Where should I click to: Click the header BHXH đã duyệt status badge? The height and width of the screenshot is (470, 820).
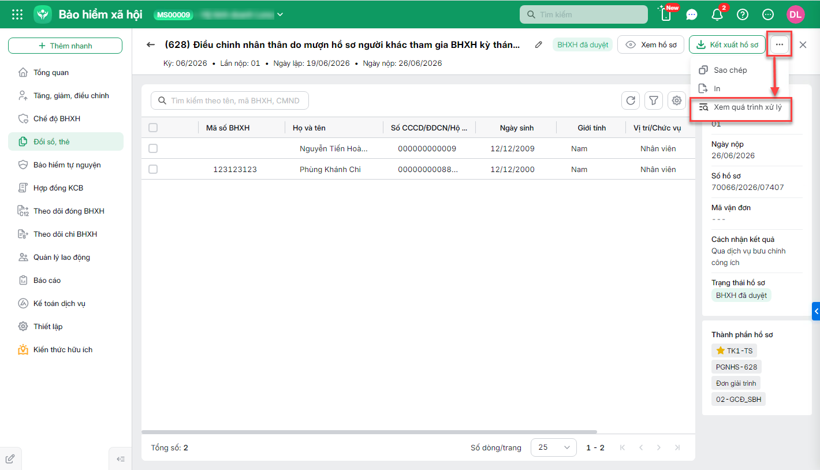point(582,44)
